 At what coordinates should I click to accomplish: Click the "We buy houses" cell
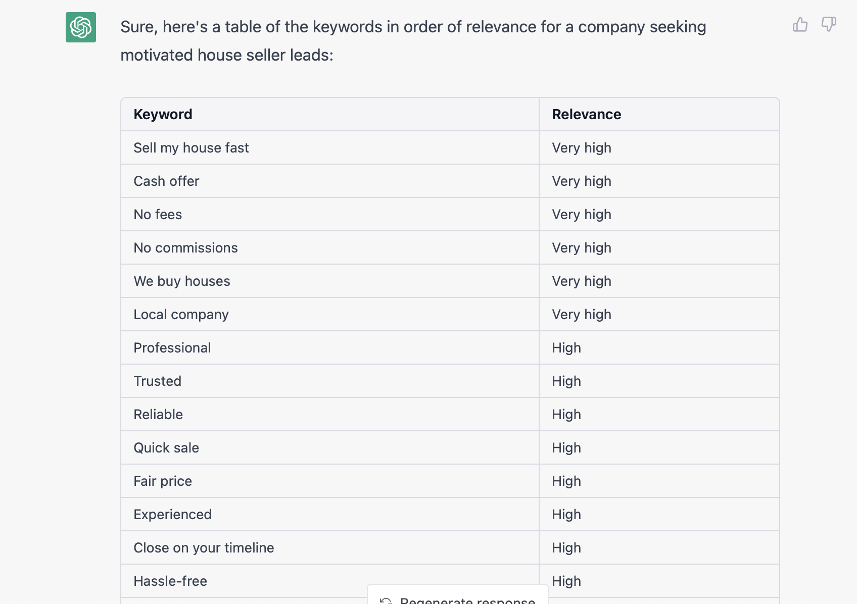[182, 281]
